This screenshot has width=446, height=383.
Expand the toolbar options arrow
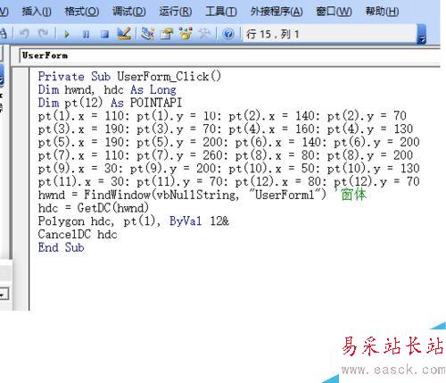pos(422,34)
